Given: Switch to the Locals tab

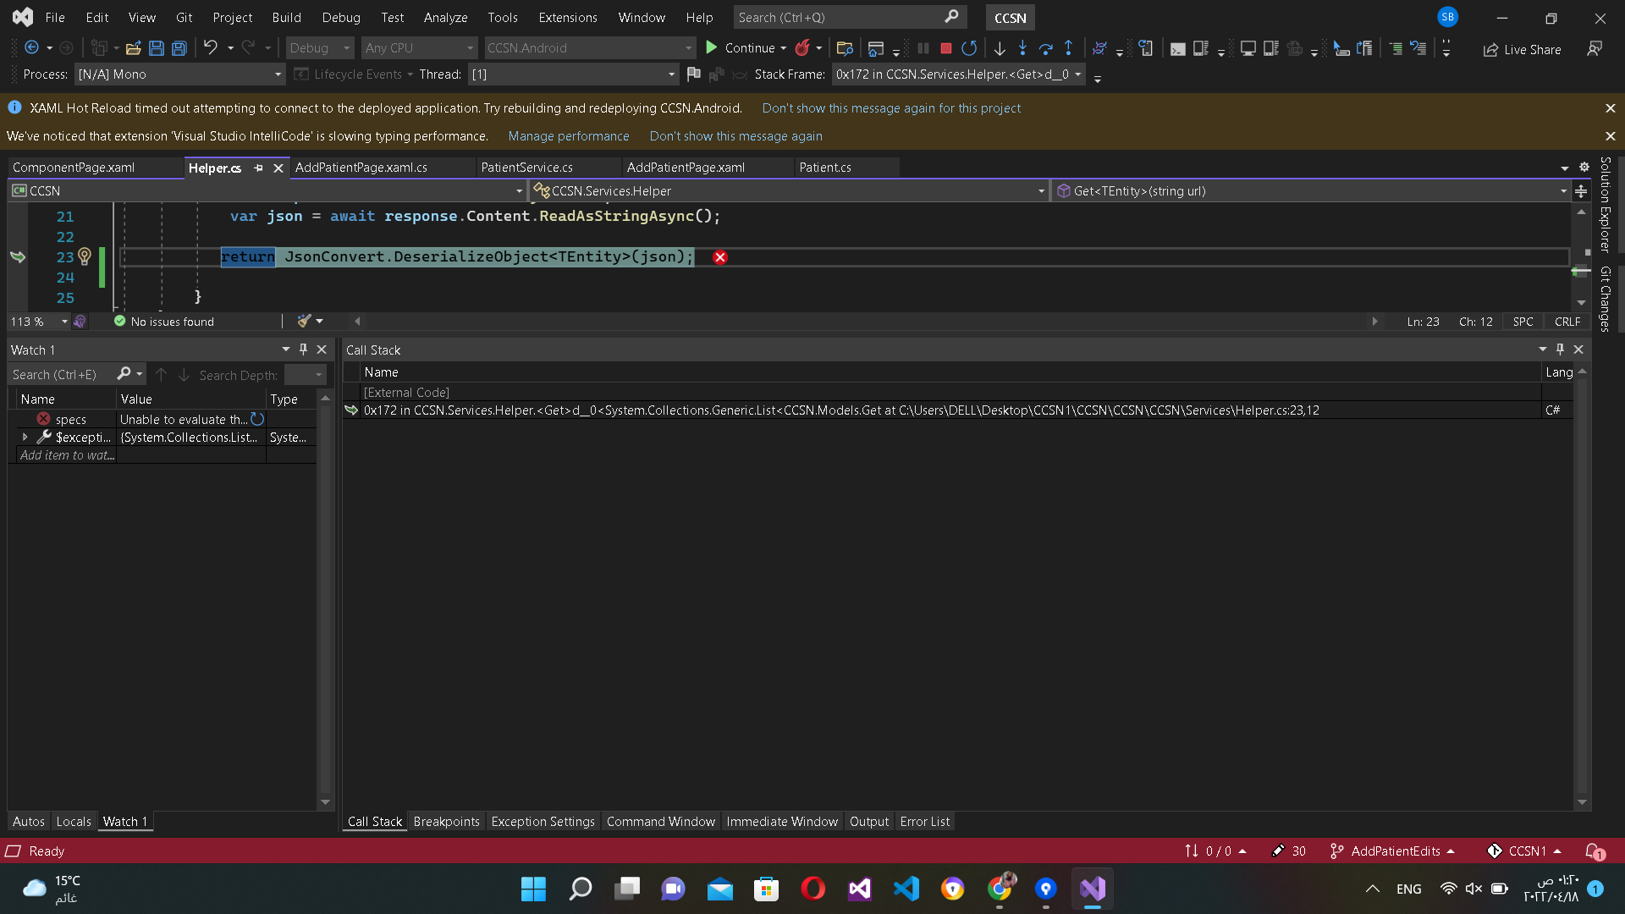Looking at the screenshot, I should (74, 822).
